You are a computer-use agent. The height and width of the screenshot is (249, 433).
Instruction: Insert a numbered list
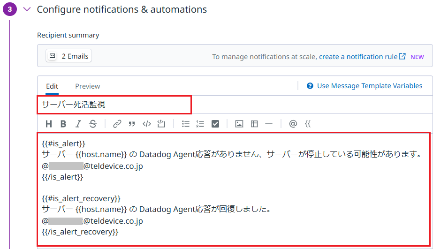pyautogui.click(x=200, y=124)
